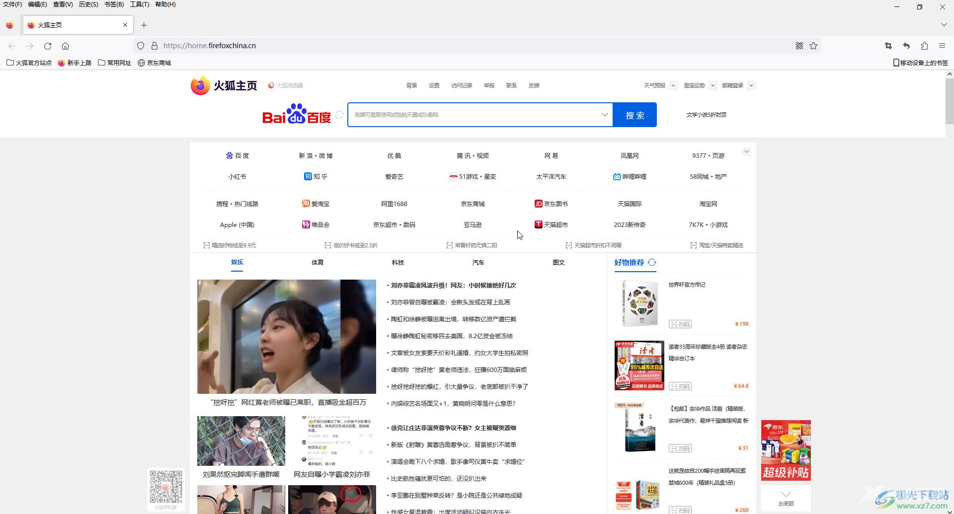This screenshot has width=954, height=514.
Task: Click the padlock site info icon
Action: [155, 46]
